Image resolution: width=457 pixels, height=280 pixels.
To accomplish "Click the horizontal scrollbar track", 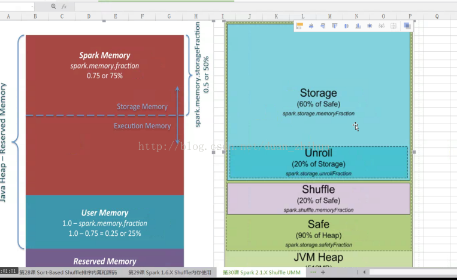I will [413, 272].
